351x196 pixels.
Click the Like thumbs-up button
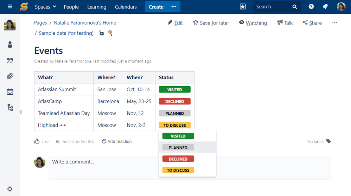42,141
